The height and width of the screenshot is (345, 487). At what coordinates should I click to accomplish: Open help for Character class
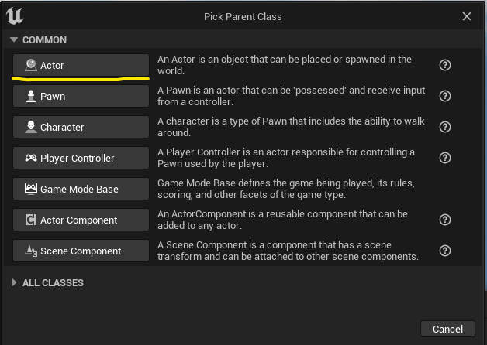pyautogui.click(x=445, y=127)
